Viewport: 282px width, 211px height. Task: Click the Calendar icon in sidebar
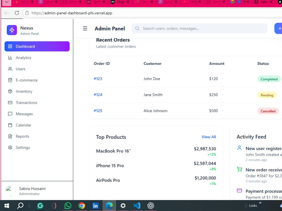tap(10, 125)
